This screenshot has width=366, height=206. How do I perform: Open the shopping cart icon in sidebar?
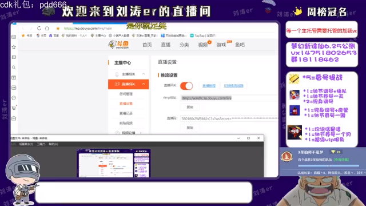14,108
